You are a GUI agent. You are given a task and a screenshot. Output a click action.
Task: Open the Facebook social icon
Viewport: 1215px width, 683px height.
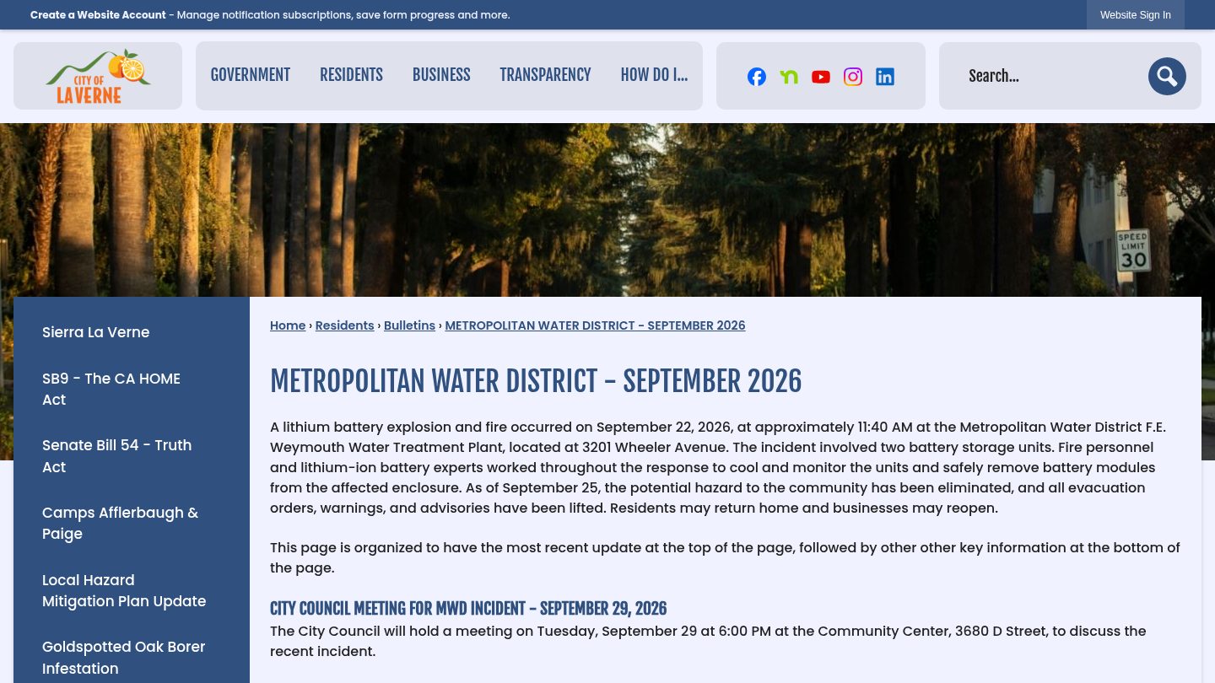[757, 77]
